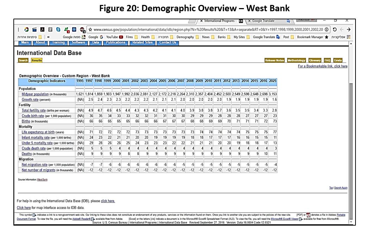The image size is (371, 227).
Task: Open the Crude birth rate link
Action: tap(33, 116)
